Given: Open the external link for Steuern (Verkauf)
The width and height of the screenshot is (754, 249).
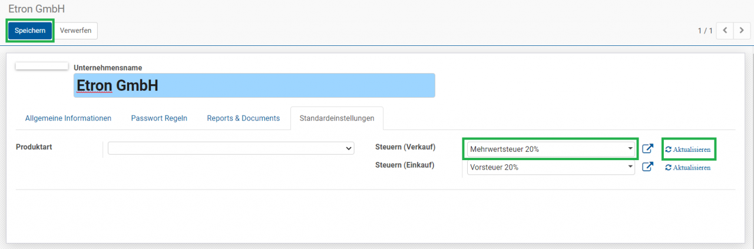Looking at the screenshot, I should coord(647,149).
